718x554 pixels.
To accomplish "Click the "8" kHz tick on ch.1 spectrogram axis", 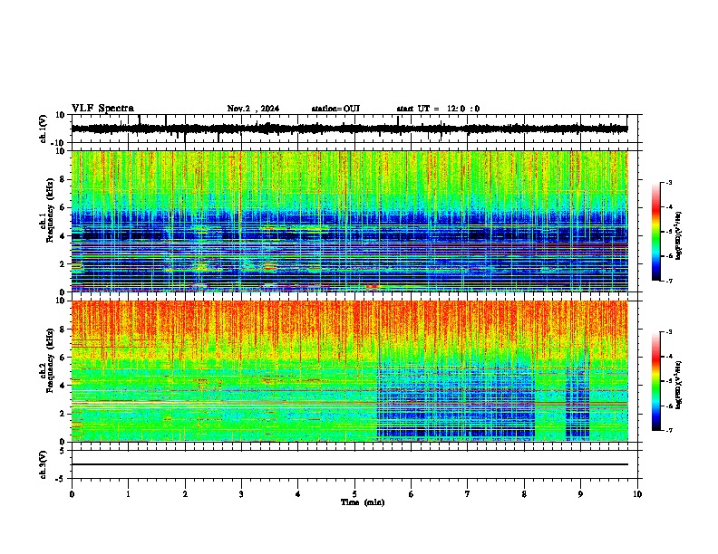I will pyautogui.click(x=63, y=179).
